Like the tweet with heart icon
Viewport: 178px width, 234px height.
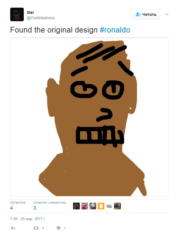pyautogui.click(x=59, y=228)
